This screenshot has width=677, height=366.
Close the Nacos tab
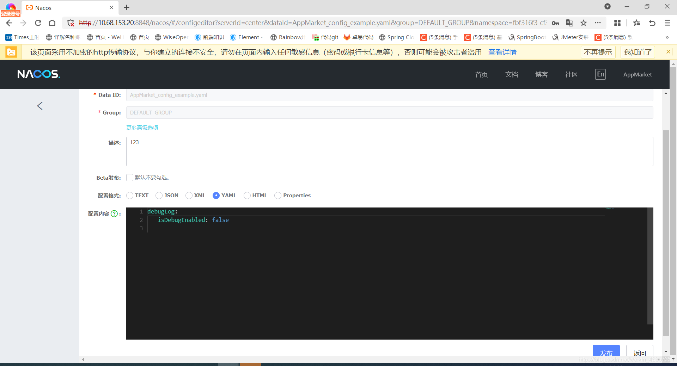[111, 7]
